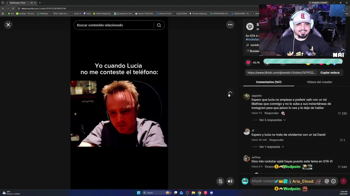Open JF's profile avatar

pyautogui.click(x=247, y=132)
